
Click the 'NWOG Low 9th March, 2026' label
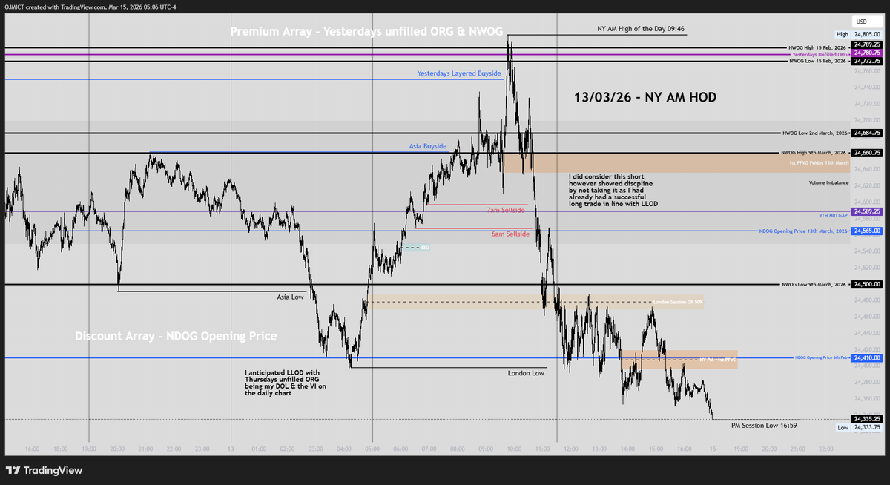click(814, 284)
